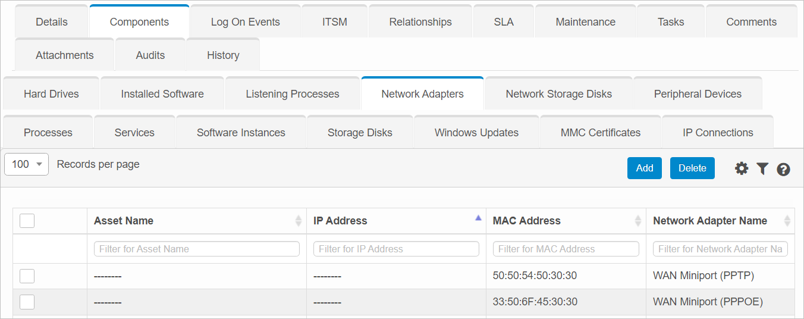Click the filter funnel icon
Screen dimensions: 804x319
762,168
